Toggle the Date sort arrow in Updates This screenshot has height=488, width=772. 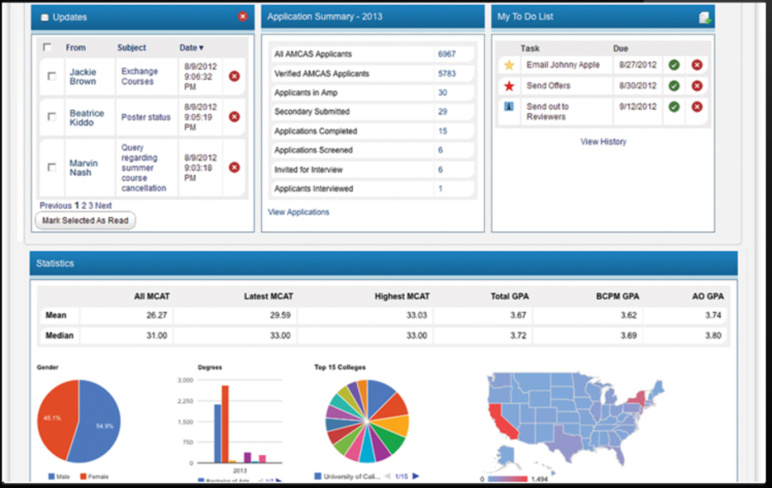coord(202,47)
